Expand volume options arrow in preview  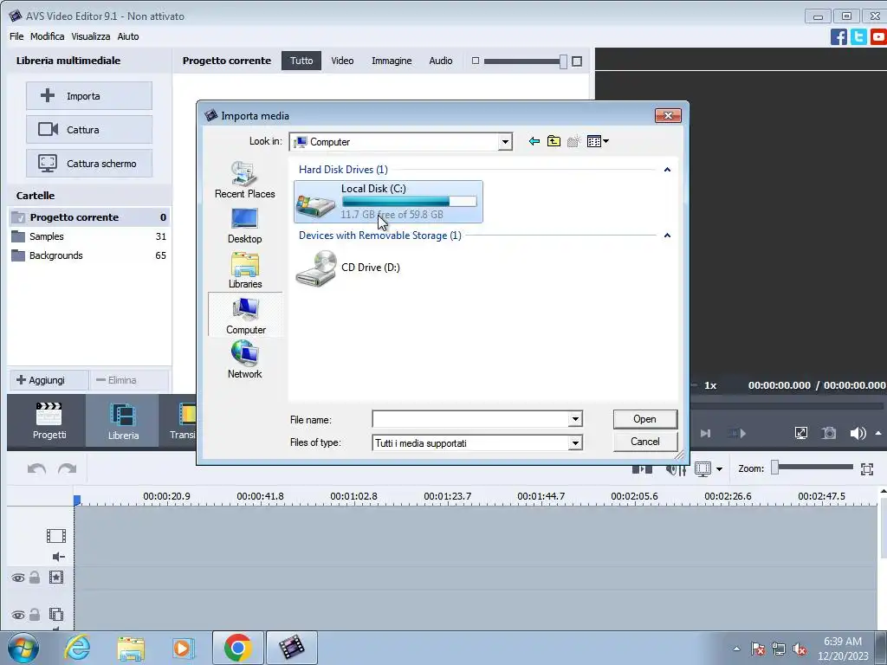(x=878, y=433)
